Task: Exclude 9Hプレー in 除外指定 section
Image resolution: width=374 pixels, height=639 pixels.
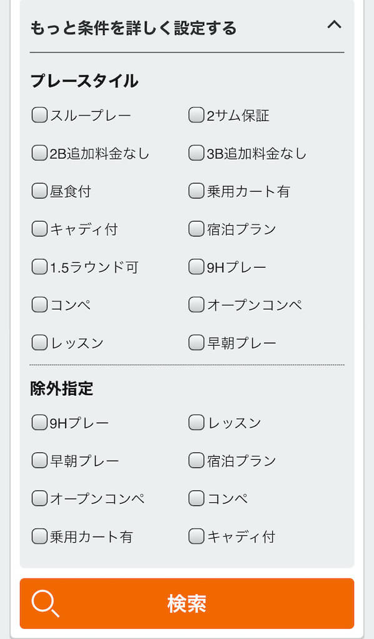Action: 39,422
